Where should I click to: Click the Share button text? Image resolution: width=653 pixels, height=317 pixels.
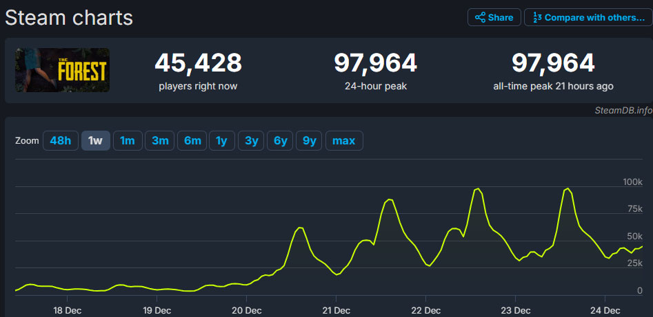tap(501, 17)
